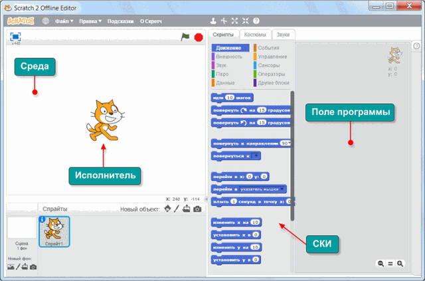Click x field in перейти в x y block

tap(249, 177)
